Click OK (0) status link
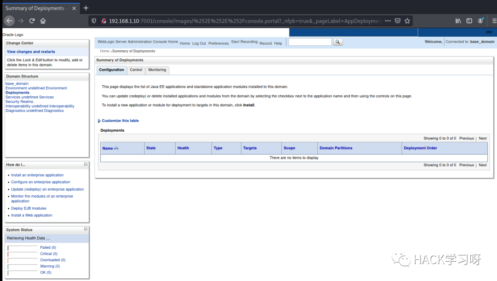The width and height of the screenshot is (497, 281). (46, 272)
